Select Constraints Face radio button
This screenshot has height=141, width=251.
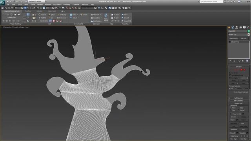point(231,110)
